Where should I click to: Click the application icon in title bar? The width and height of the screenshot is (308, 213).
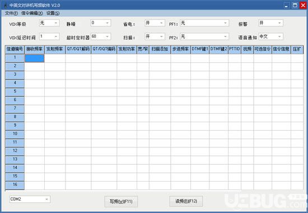[5, 5]
